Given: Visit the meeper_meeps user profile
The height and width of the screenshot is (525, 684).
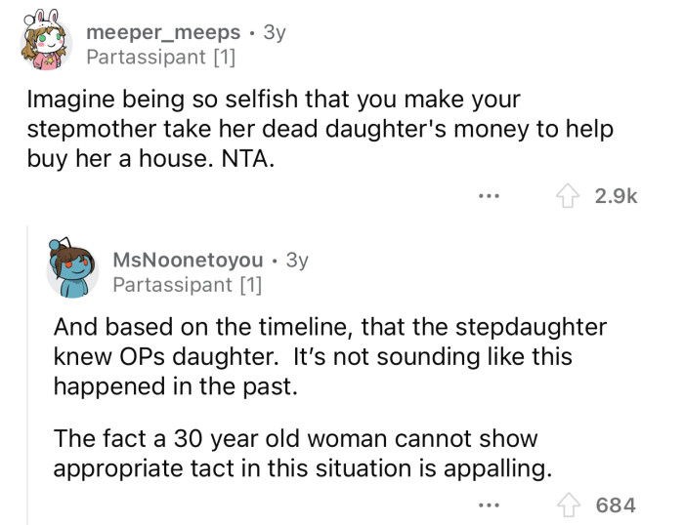Looking at the screenshot, I should click(163, 33).
